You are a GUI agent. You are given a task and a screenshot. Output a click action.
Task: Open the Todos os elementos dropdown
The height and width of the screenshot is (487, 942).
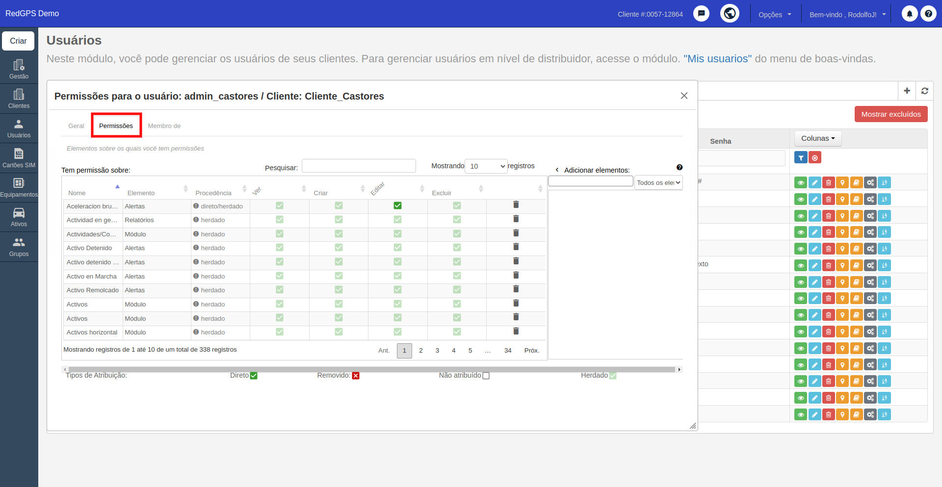[658, 182]
